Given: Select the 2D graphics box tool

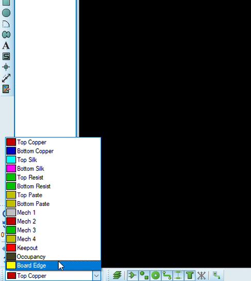Looking at the screenshot, I should (6, 3).
